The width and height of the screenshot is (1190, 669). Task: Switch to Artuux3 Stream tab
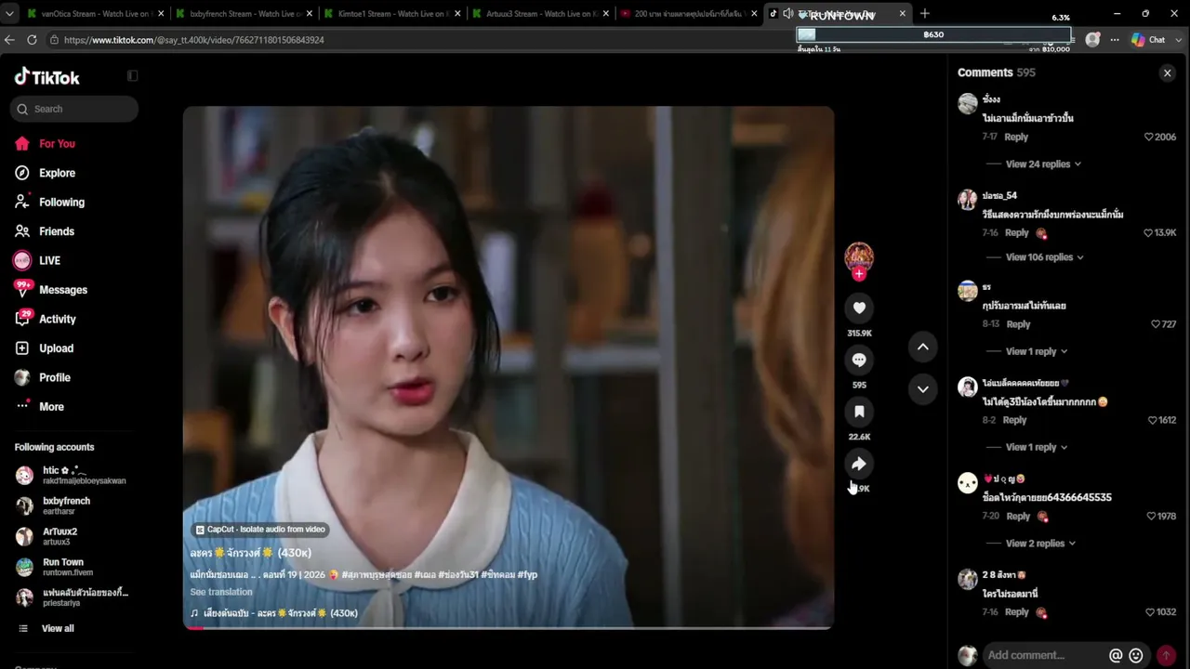click(541, 14)
